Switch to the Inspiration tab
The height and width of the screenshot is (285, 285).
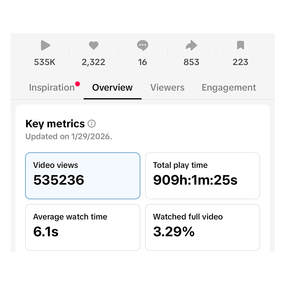coord(52,88)
